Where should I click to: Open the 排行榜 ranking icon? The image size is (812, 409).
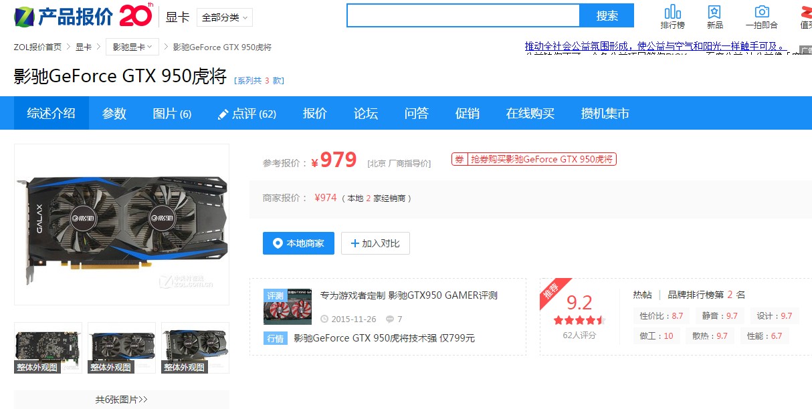(x=672, y=12)
